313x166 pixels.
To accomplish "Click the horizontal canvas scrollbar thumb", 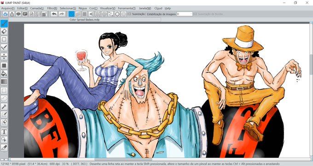I will (x=123, y=160).
